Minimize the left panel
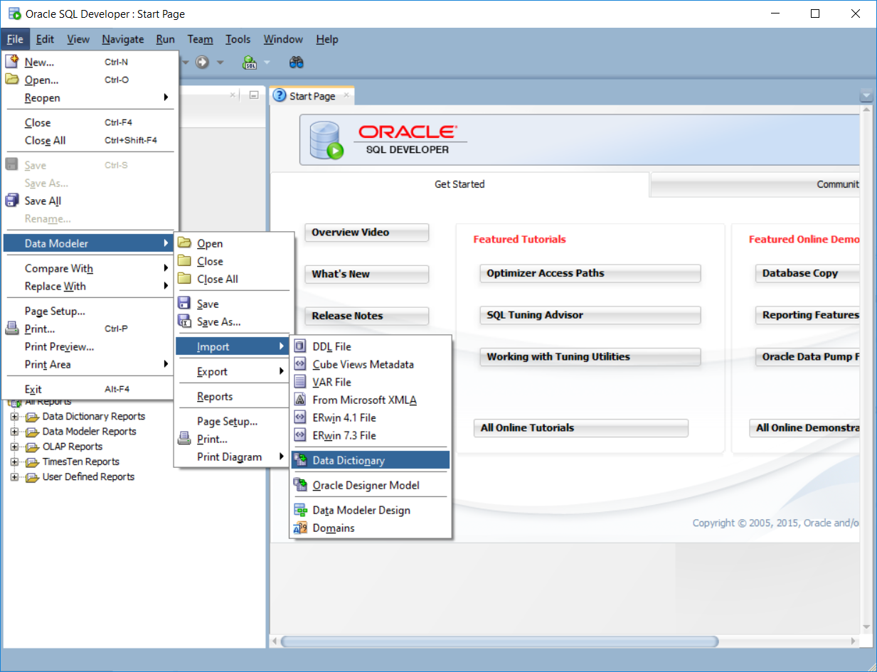This screenshot has width=877, height=672. [x=253, y=95]
